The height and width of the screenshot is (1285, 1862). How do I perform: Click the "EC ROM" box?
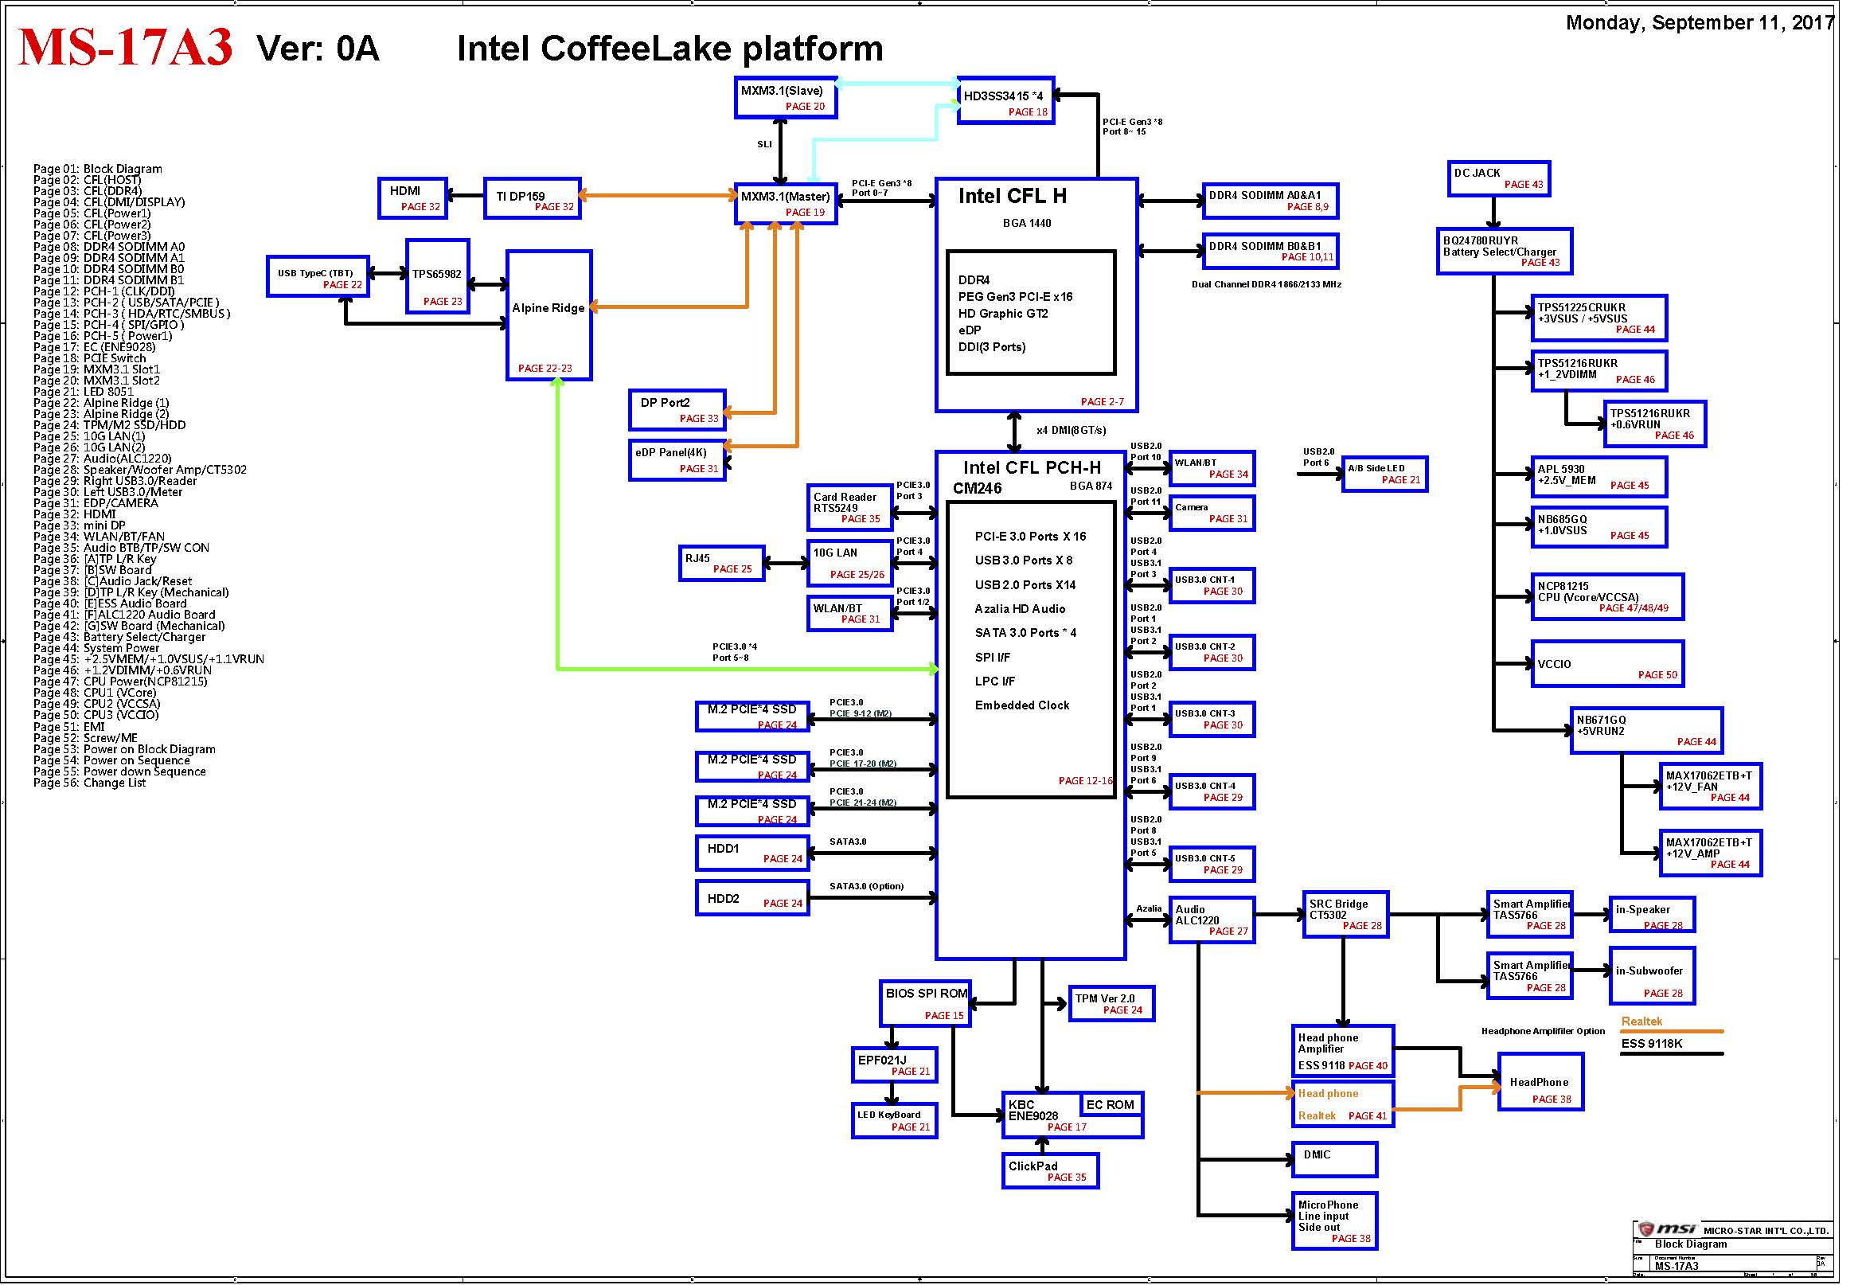1111,1104
